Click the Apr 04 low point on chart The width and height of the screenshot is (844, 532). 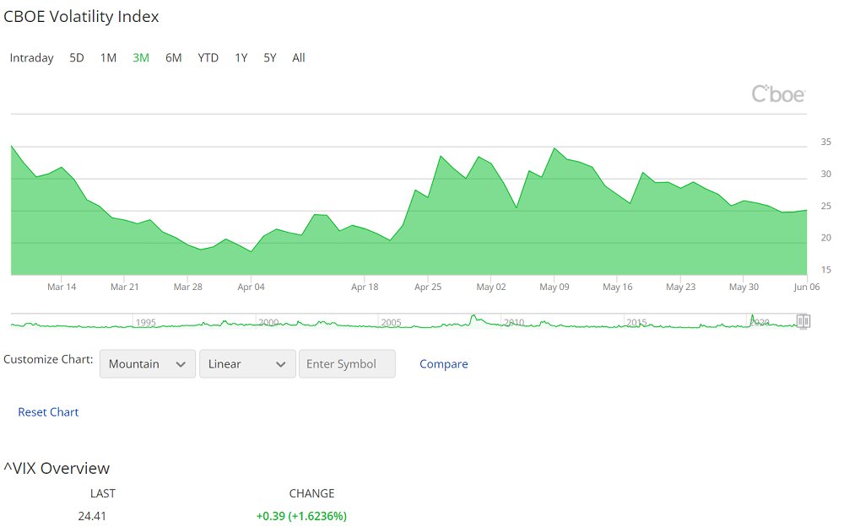click(252, 251)
